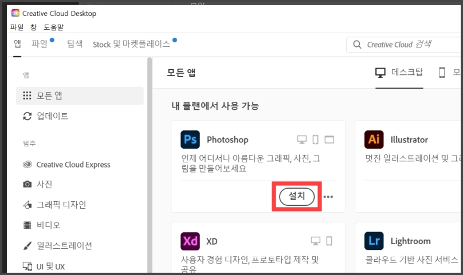Click the Photoshop app name

227,140
